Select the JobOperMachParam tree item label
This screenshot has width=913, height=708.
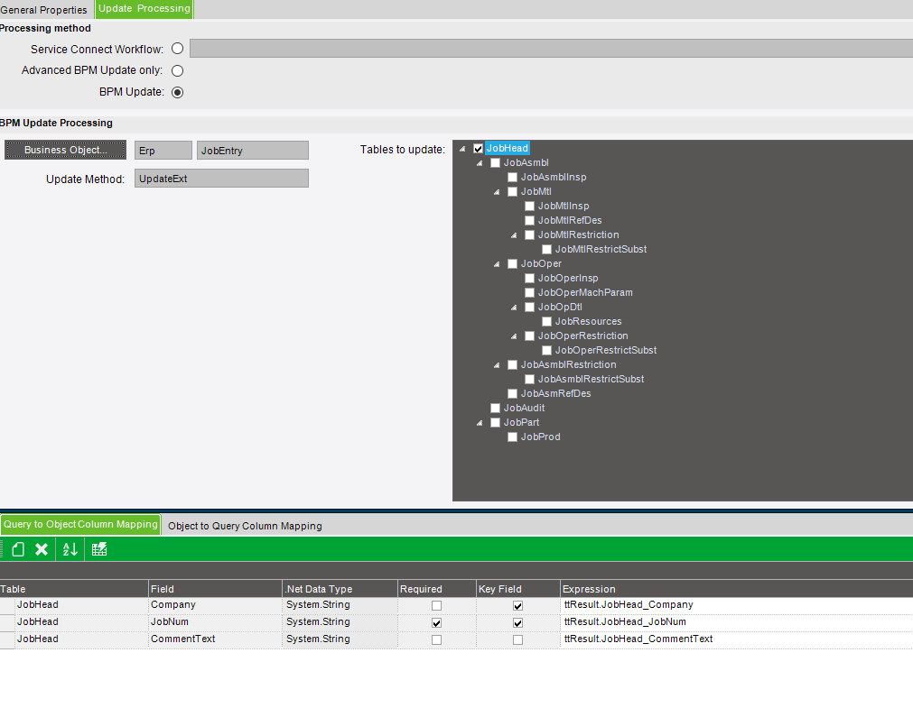tap(585, 292)
